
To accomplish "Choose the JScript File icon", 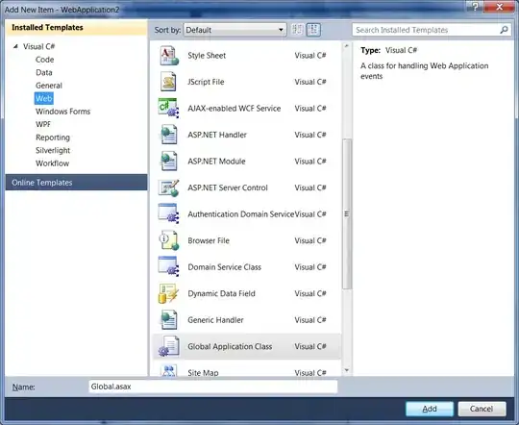I will tap(168, 82).
